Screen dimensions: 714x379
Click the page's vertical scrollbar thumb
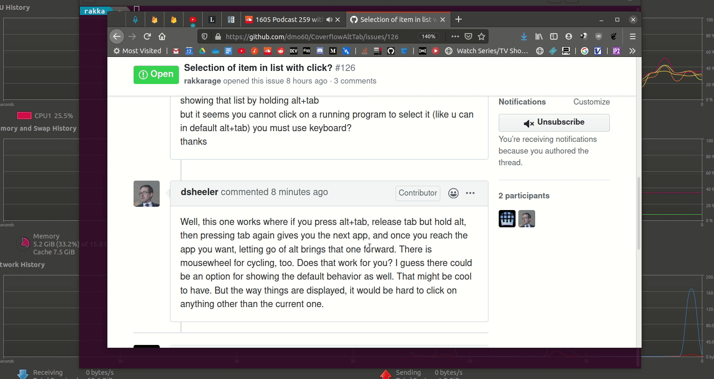coord(638,214)
